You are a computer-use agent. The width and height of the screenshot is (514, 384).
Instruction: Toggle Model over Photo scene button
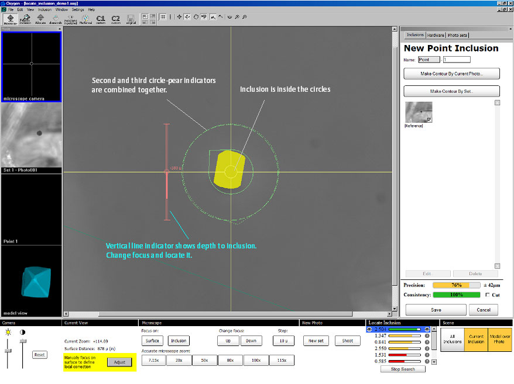(499, 340)
